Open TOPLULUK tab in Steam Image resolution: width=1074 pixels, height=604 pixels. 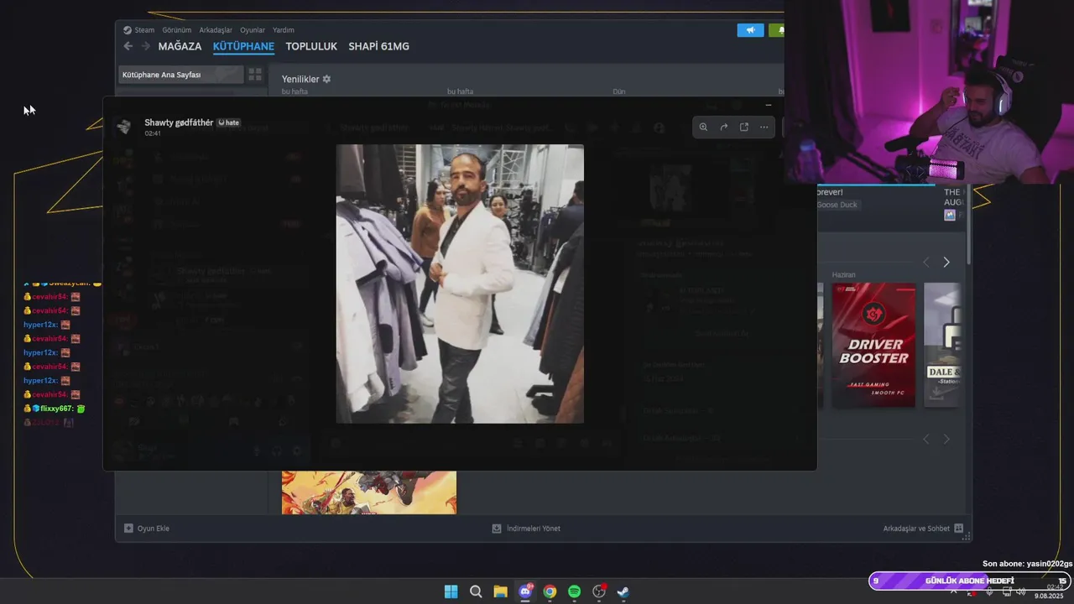tap(311, 46)
